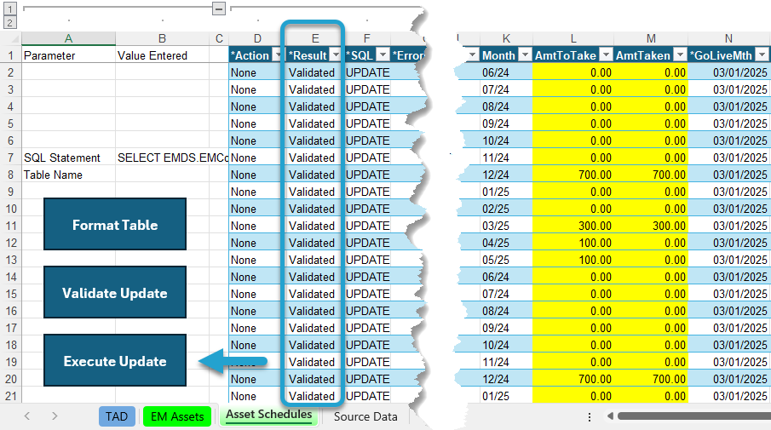Select row 21 header

click(x=11, y=396)
